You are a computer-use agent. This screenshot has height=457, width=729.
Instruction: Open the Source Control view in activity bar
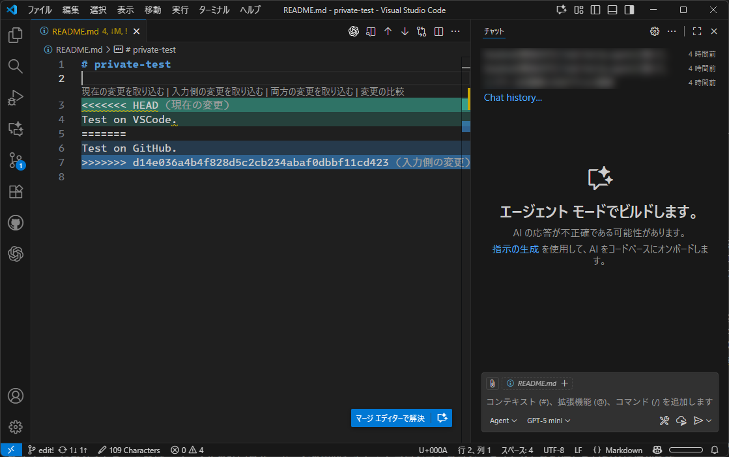pos(16,161)
